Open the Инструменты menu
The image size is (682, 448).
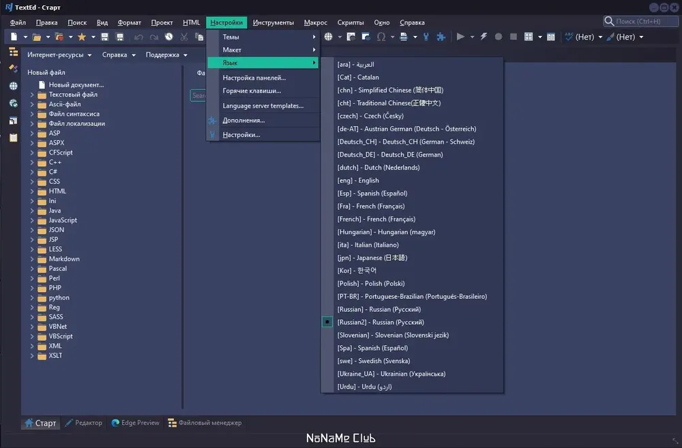tap(273, 22)
